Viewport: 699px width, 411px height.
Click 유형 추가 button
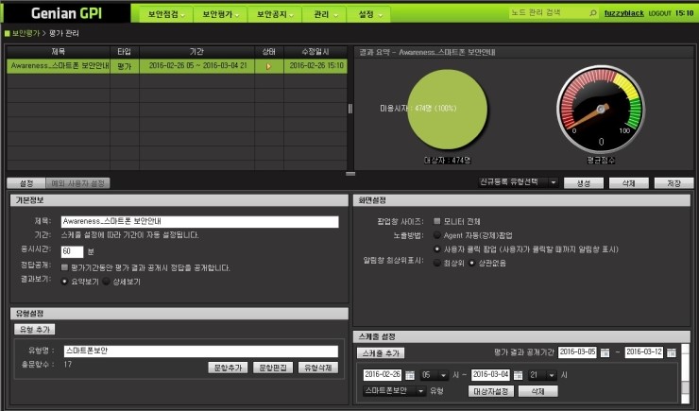coord(35,330)
